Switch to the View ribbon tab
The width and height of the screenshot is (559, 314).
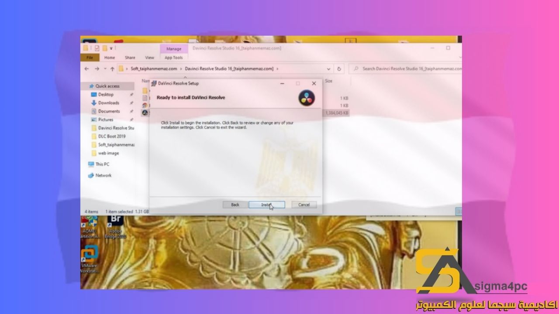coord(150,58)
